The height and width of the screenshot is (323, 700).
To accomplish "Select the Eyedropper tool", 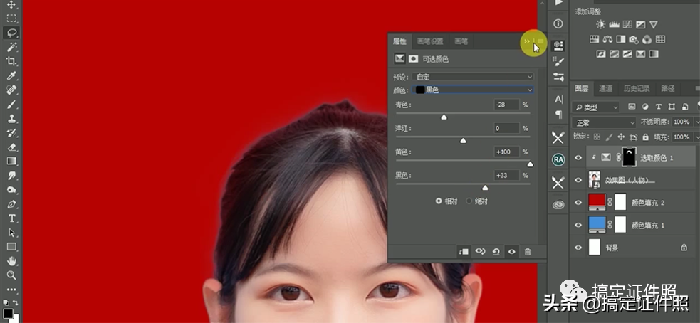I will (11, 75).
